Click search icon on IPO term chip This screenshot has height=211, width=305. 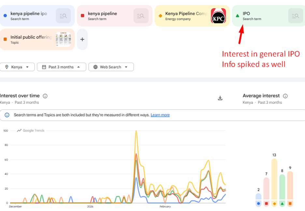(x=296, y=16)
